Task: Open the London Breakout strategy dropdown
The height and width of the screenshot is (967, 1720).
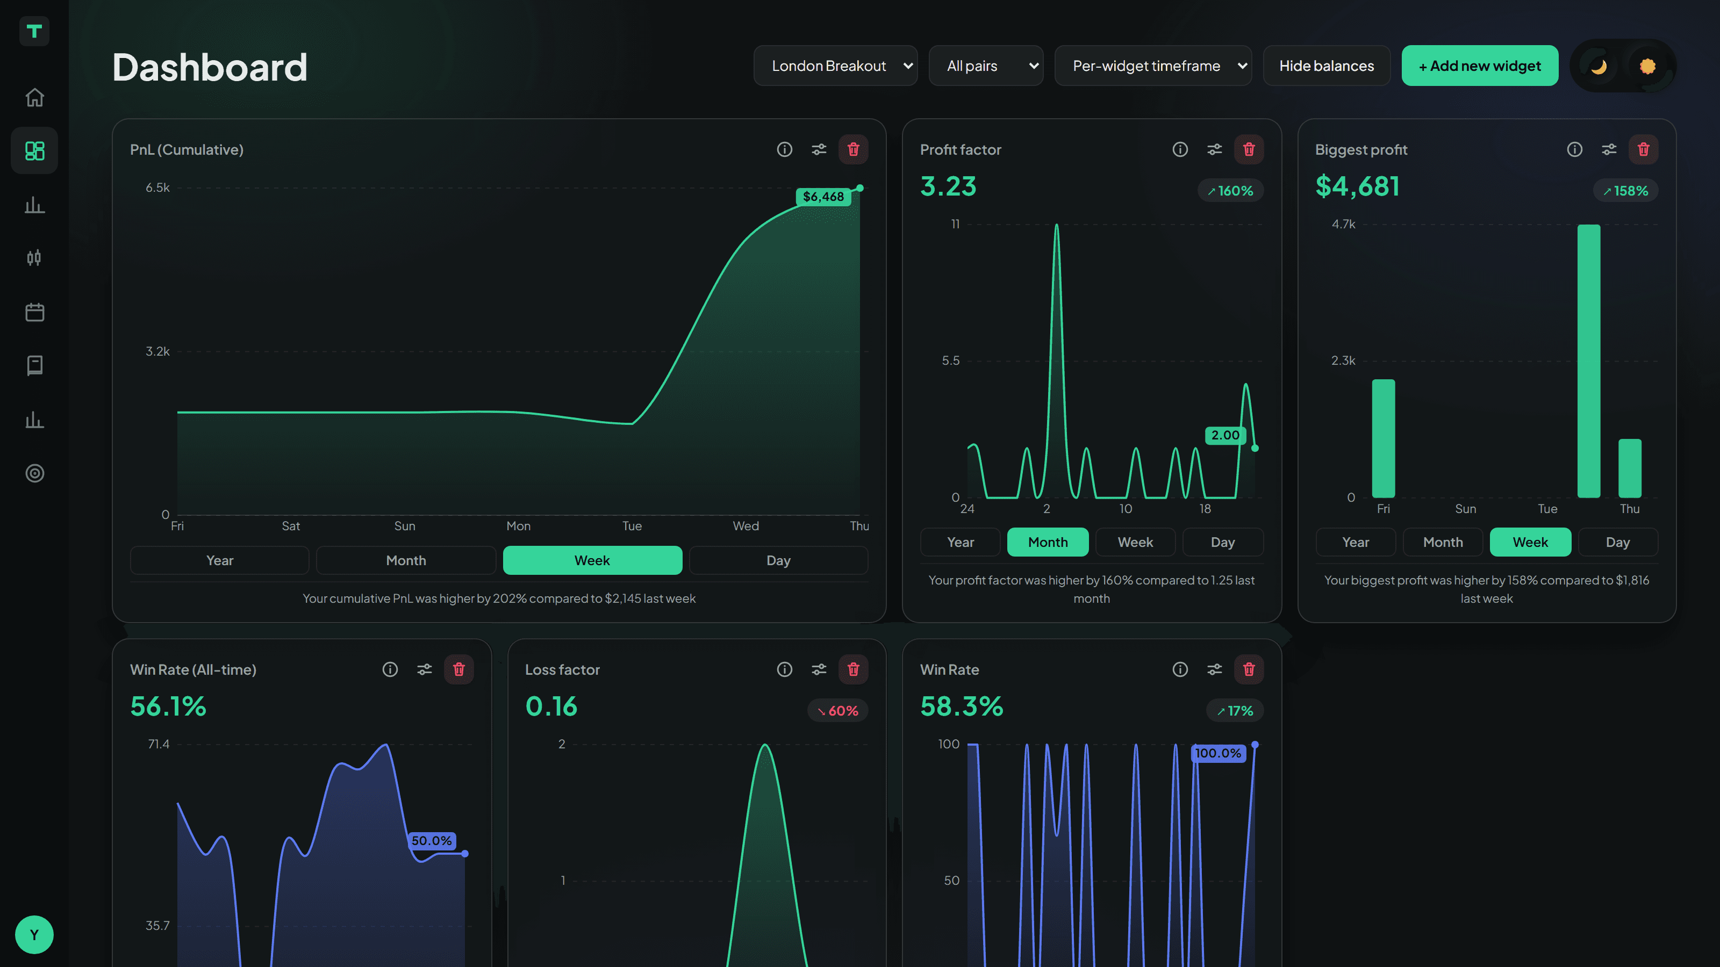Action: pyautogui.click(x=835, y=66)
